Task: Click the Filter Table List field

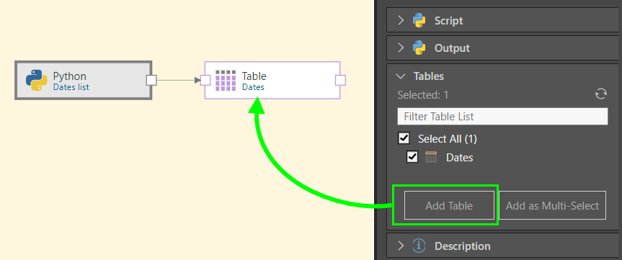Action: coord(502,117)
